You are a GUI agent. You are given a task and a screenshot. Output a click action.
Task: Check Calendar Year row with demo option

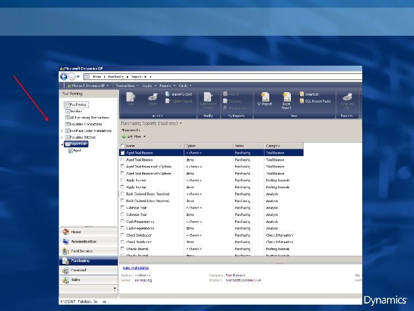click(122, 214)
